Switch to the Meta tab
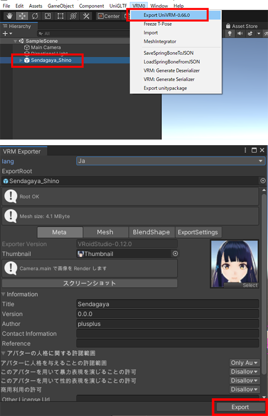Image resolution: width=268 pixels, height=416 pixels. [60, 232]
